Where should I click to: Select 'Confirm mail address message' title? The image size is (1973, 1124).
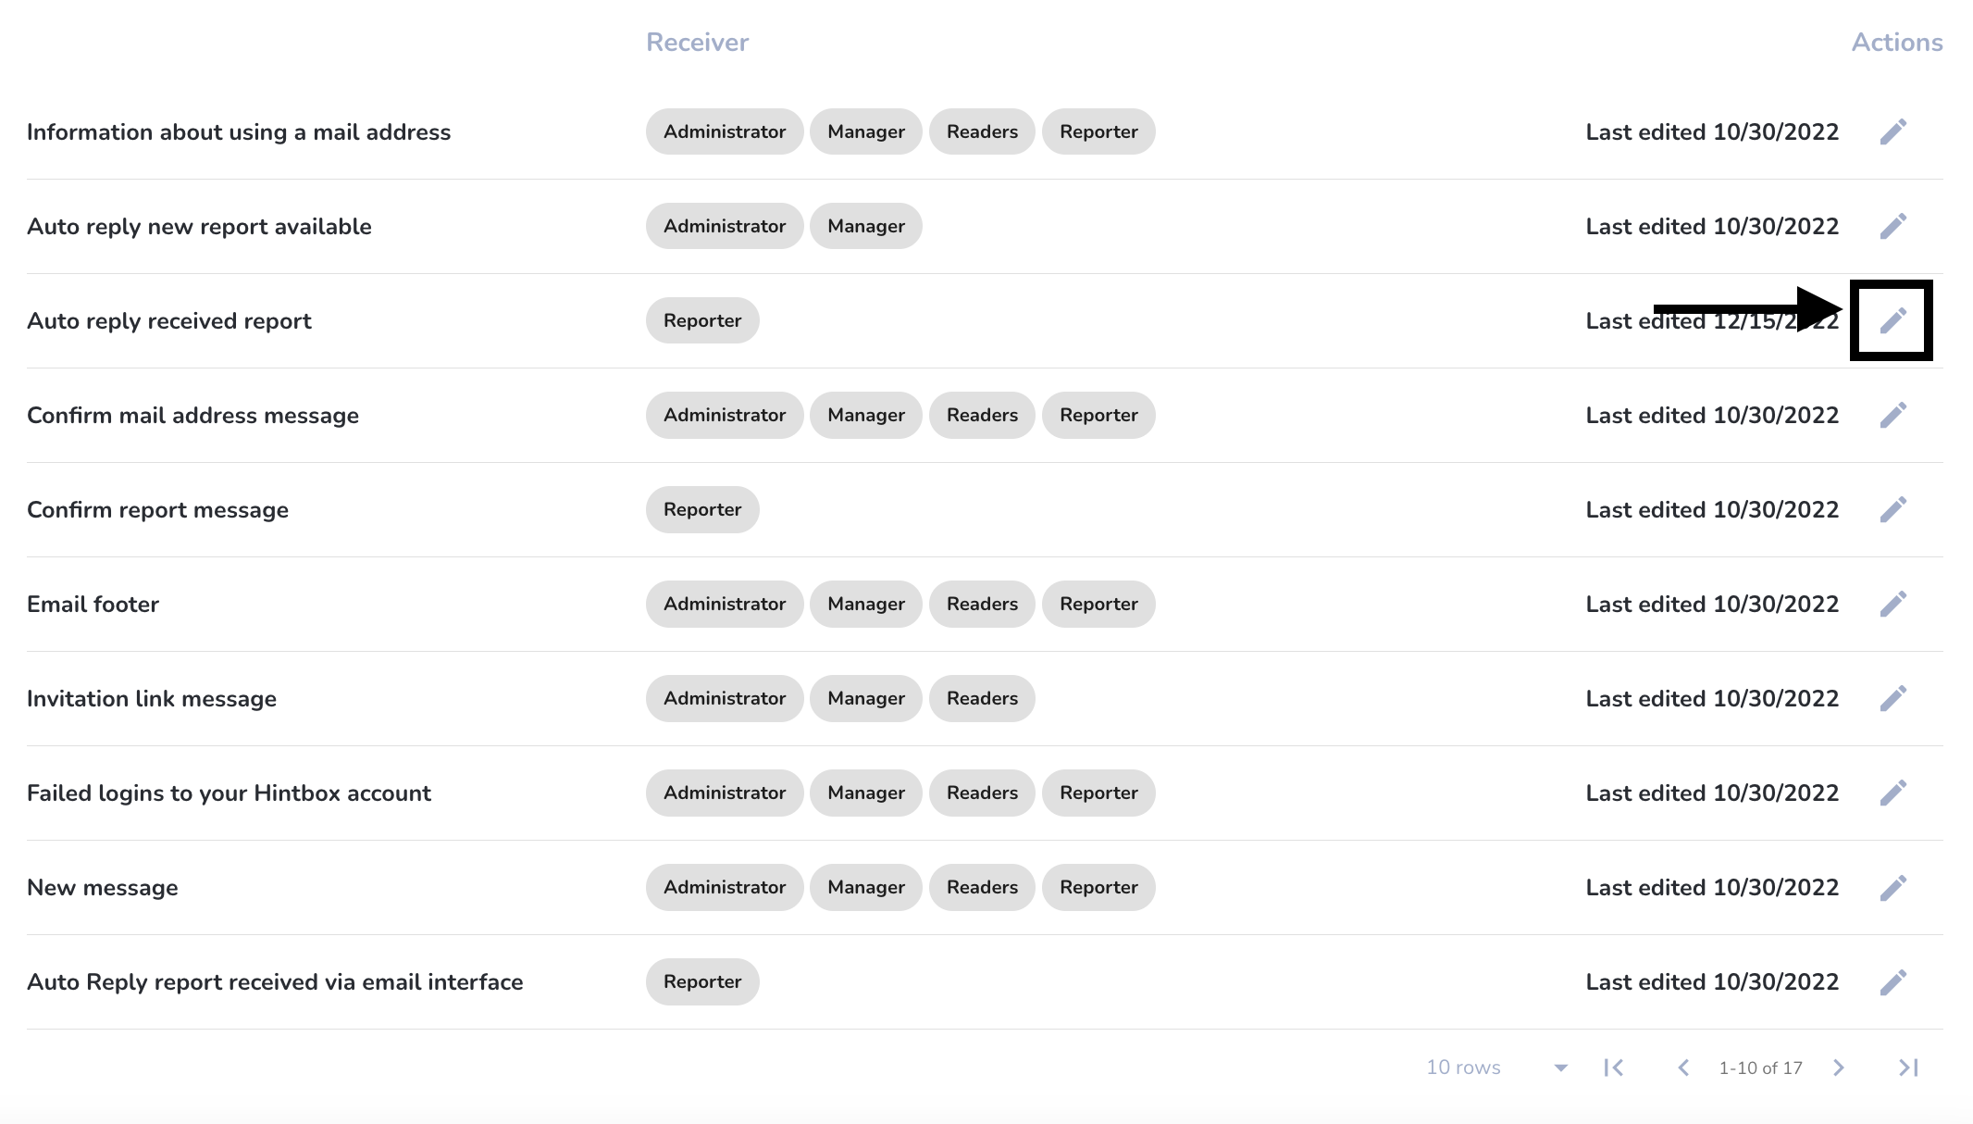(192, 416)
